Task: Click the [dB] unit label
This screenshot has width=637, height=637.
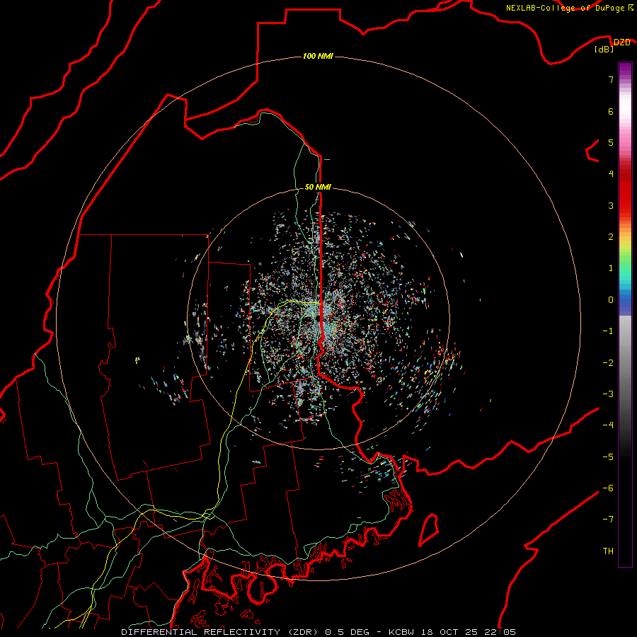Action: [x=604, y=49]
